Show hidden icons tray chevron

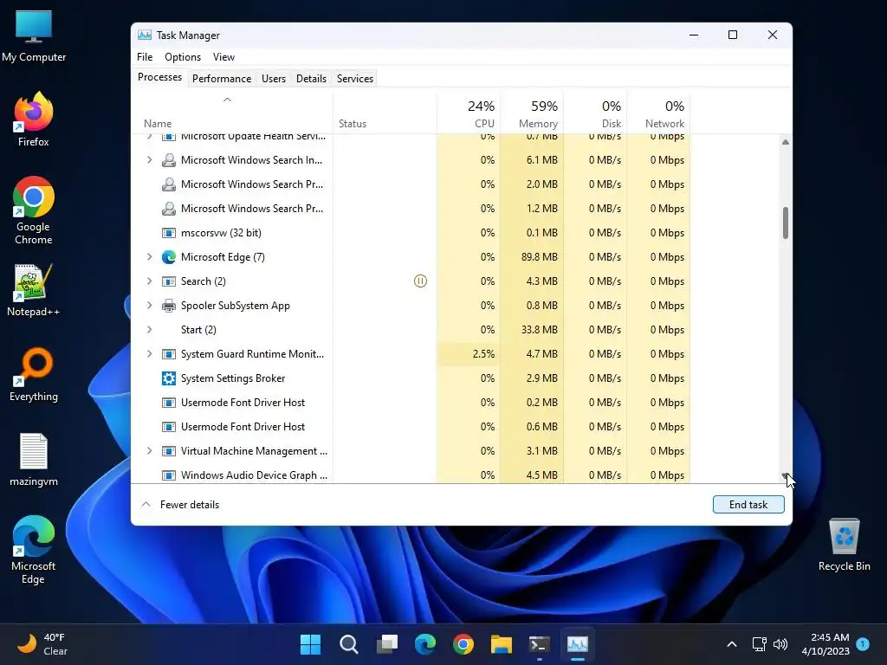tap(731, 644)
